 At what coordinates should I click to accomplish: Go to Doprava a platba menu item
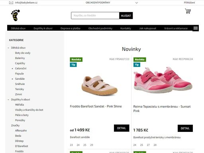pos(70,28)
